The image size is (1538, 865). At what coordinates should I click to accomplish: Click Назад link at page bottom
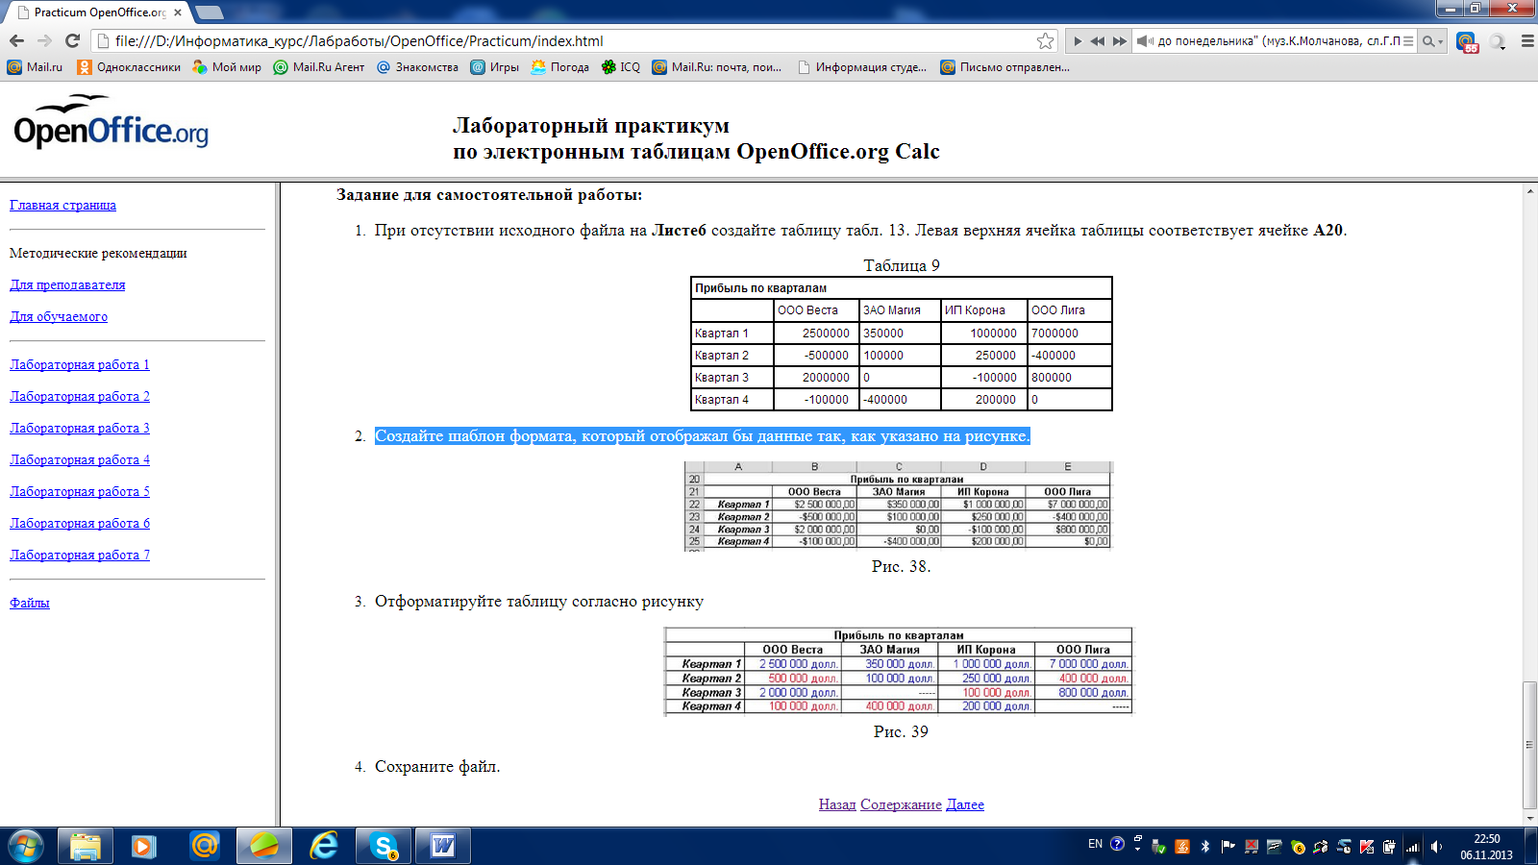point(837,804)
